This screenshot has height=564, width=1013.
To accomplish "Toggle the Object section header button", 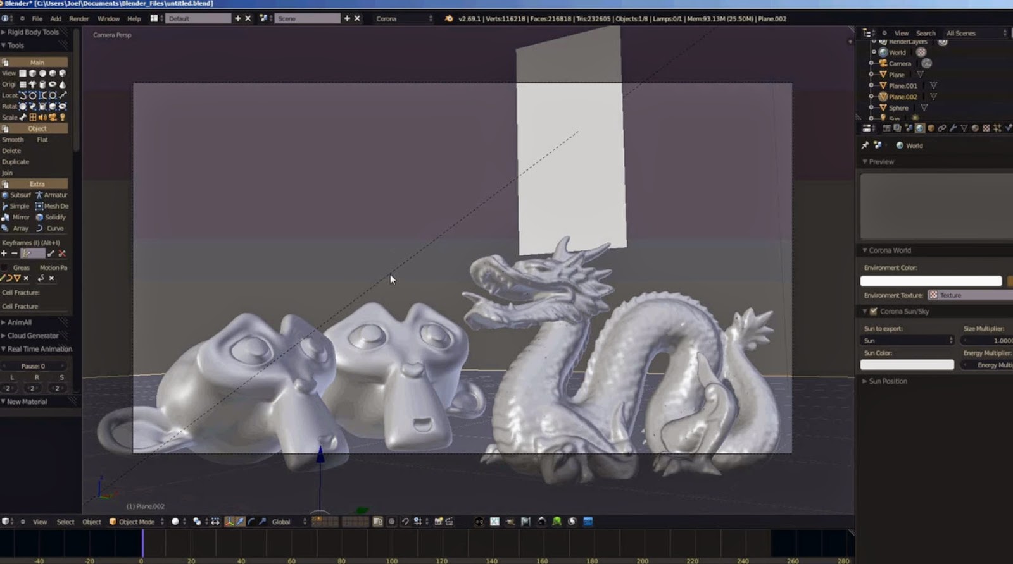I will pos(37,128).
